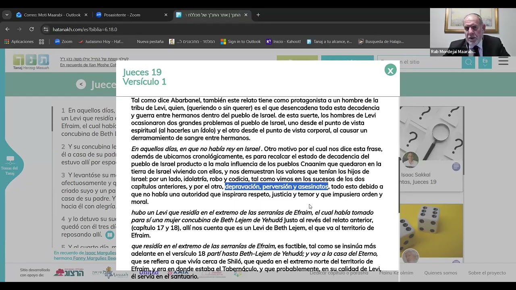Click the Isaac Sakkal author avatar
516x290 pixels.
[x=410, y=161]
